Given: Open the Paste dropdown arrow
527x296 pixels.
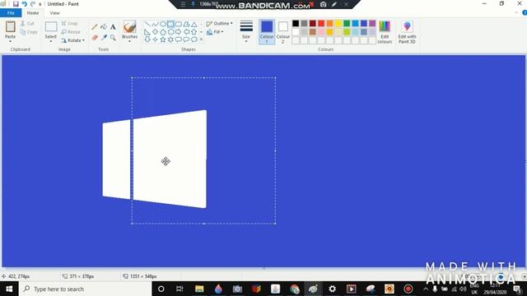Looking at the screenshot, I should click(10, 41).
